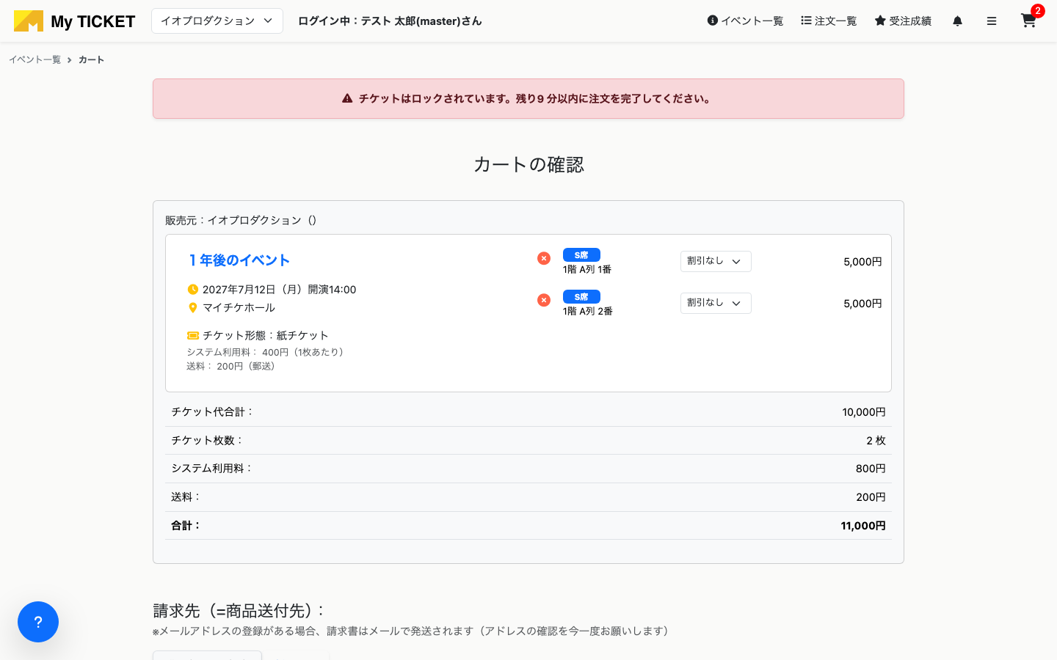Click the マイチケホール venue text
1057x660 pixels.
coord(239,308)
